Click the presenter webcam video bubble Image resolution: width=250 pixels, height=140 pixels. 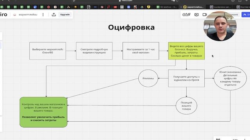pos(220,26)
